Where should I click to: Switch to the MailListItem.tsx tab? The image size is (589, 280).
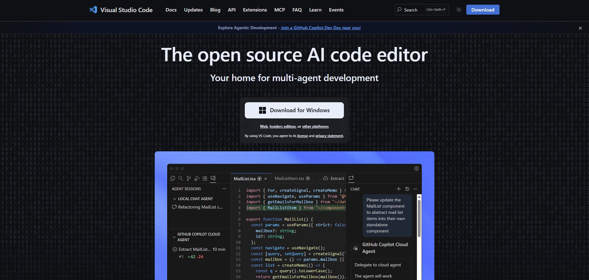[289, 179]
